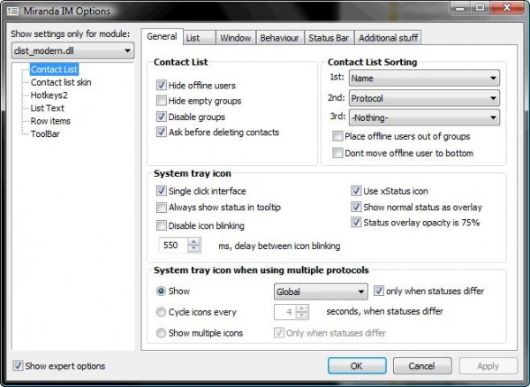Enable Place offline users out of groups
The image size is (530, 387).
coord(337,136)
